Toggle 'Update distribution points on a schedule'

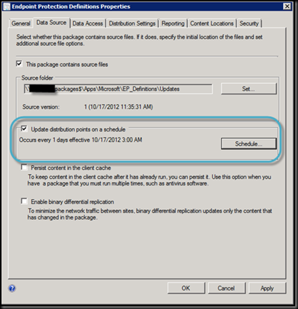pos(24,129)
